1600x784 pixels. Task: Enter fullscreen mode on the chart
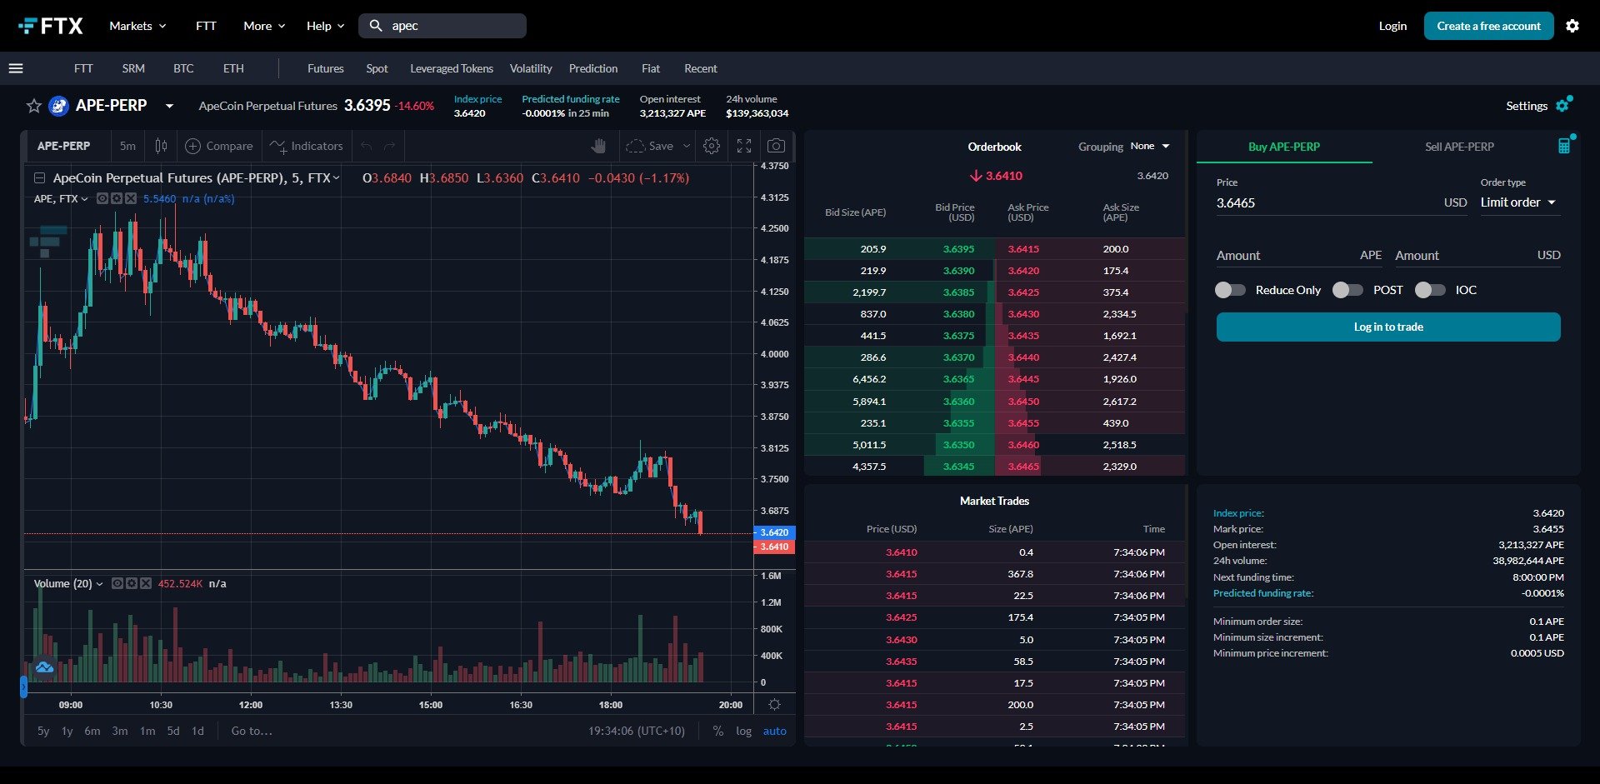[744, 146]
